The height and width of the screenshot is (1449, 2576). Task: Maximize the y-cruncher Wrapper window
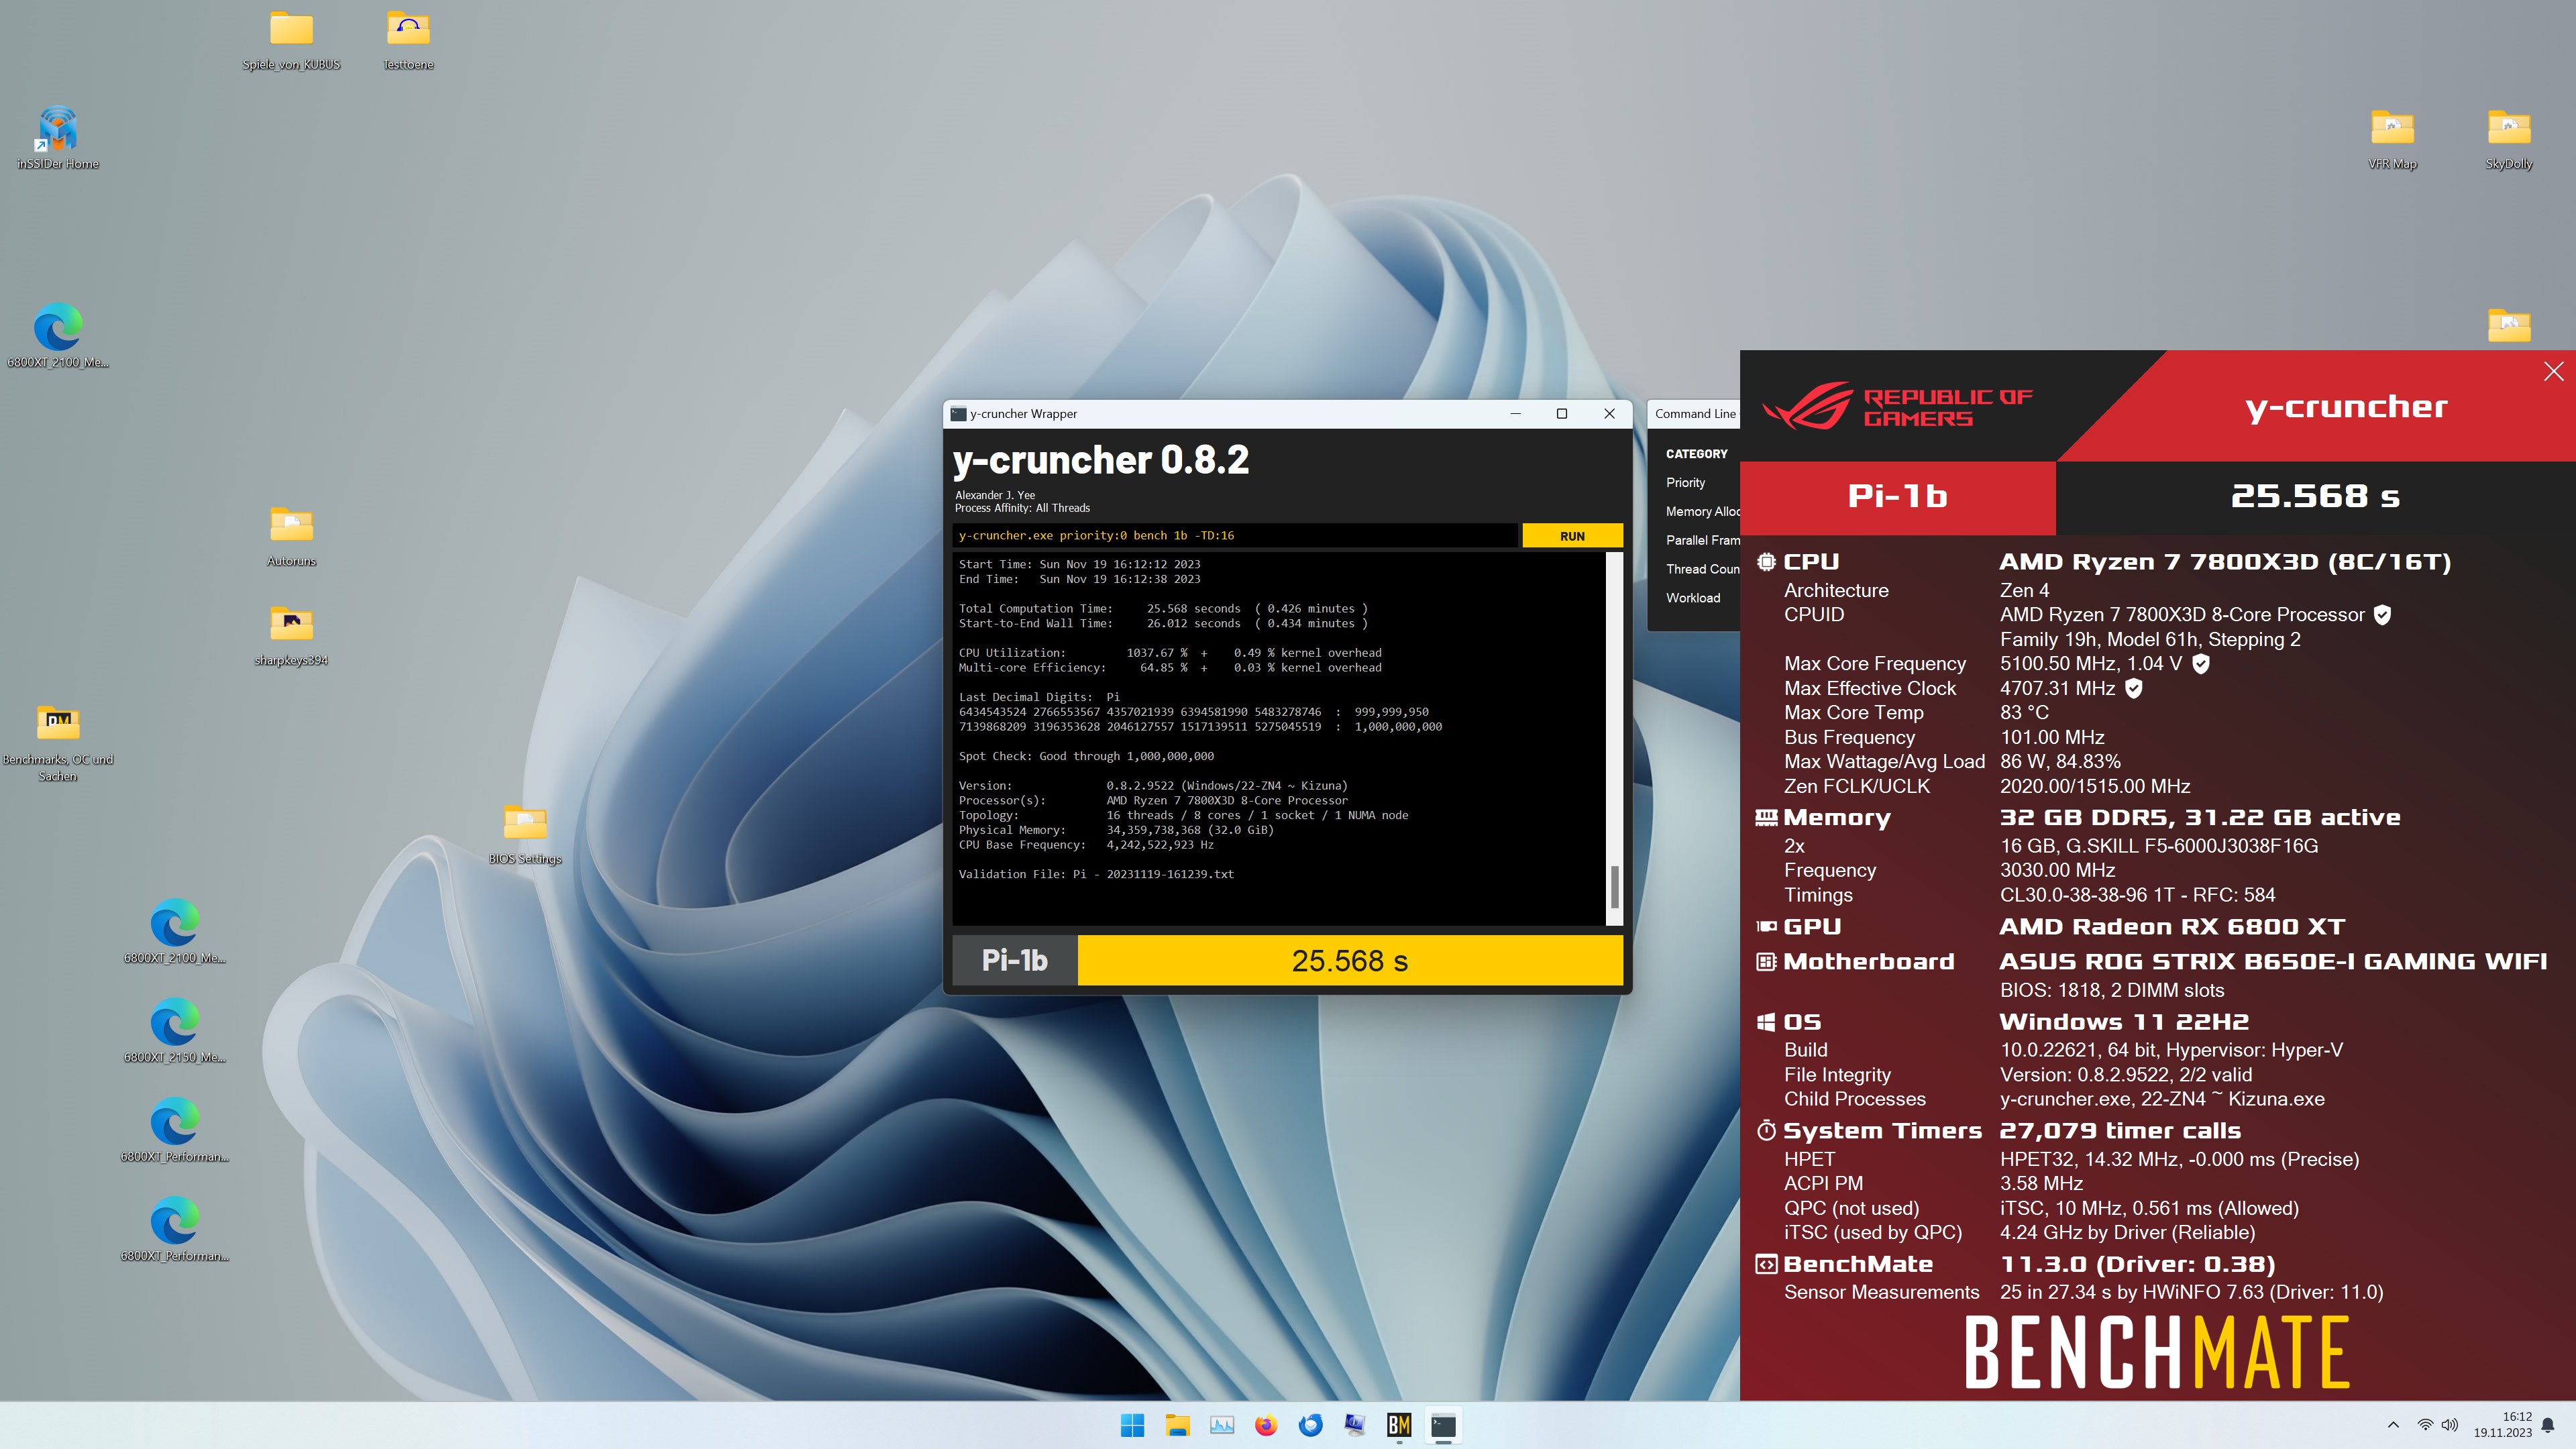[1562, 414]
